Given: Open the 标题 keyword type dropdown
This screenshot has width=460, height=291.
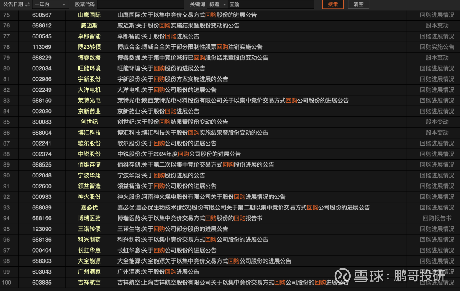Looking at the screenshot, I should click(x=217, y=4).
